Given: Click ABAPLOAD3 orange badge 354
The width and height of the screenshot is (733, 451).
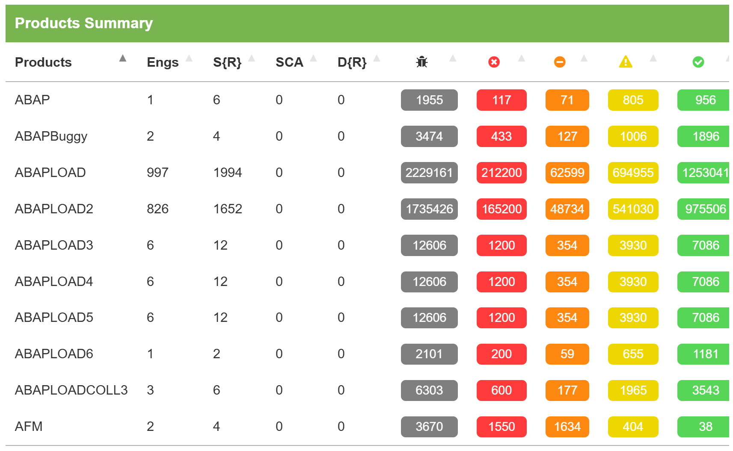Looking at the screenshot, I should [567, 245].
